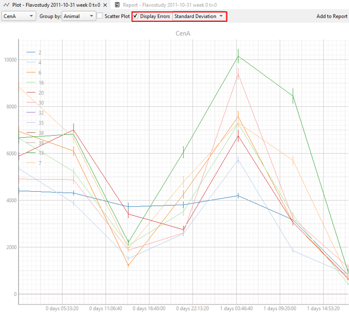This screenshot has width=349, height=313.
Task: Open the Group by Animal dropdown
Action: [x=79, y=16]
